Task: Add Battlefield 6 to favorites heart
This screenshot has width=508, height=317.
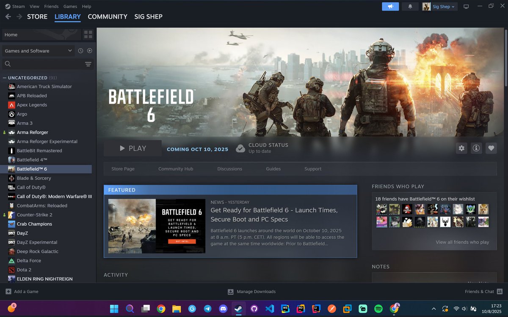Action: (x=491, y=148)
